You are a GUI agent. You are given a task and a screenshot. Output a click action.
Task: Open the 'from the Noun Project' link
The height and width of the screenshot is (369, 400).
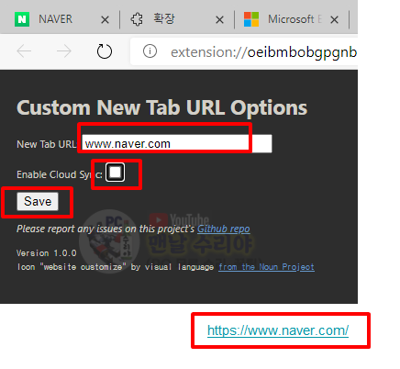(266, 267)
